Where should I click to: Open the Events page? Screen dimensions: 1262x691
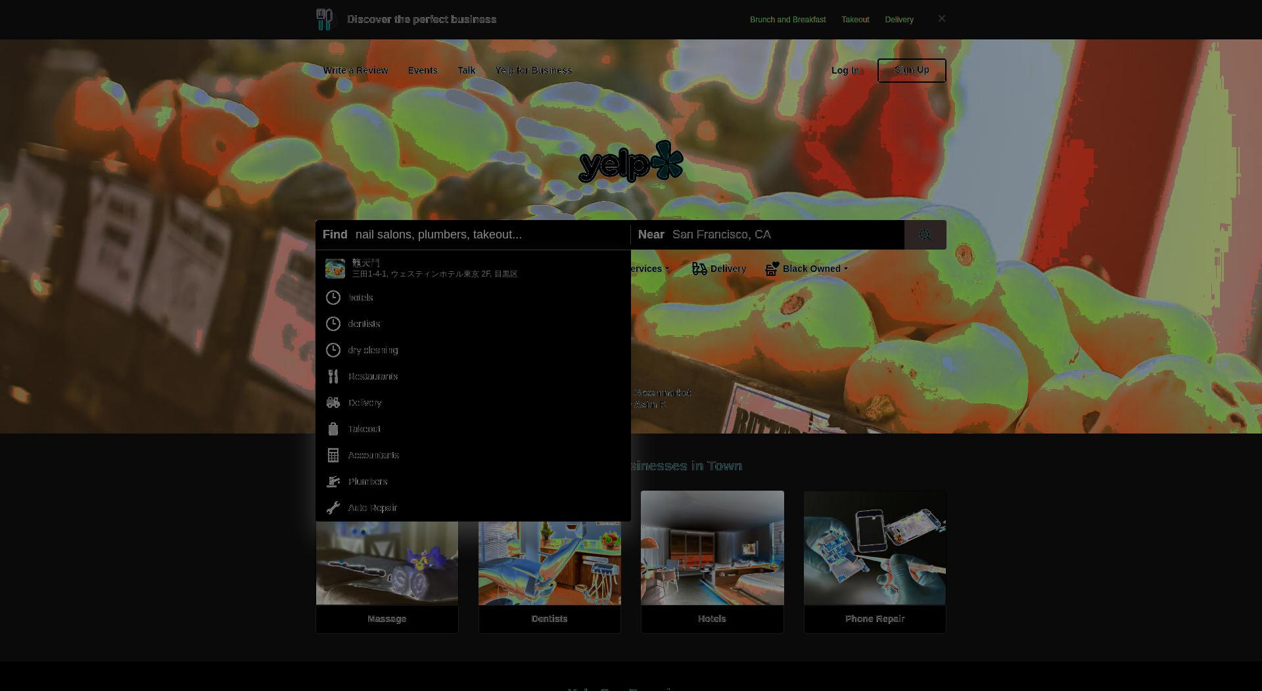point(422,70)
